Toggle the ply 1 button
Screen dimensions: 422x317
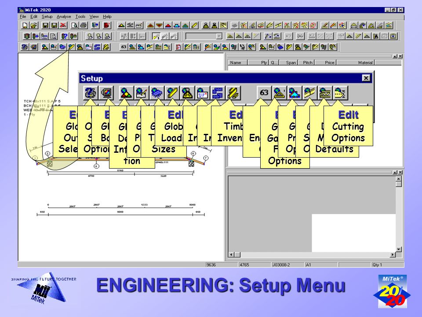tap(156, 36)
